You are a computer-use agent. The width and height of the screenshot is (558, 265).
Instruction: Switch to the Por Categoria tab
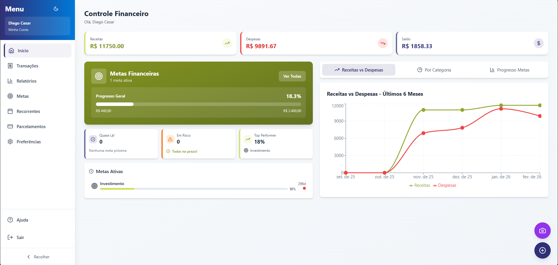[434, 70]
